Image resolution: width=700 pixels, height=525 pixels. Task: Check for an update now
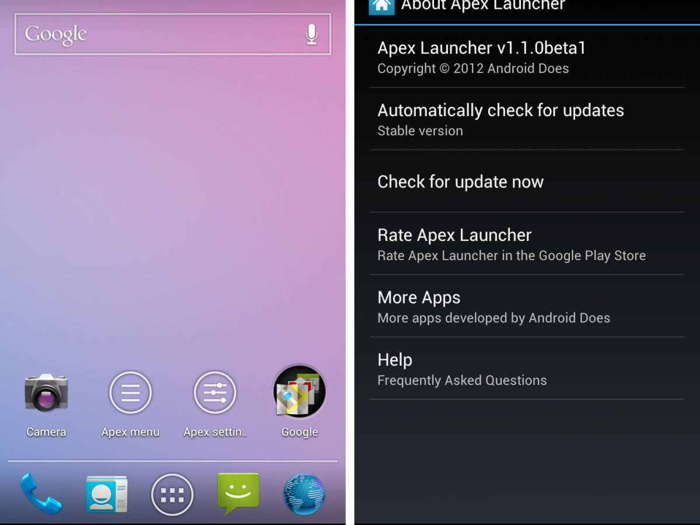tap(525, 182)
